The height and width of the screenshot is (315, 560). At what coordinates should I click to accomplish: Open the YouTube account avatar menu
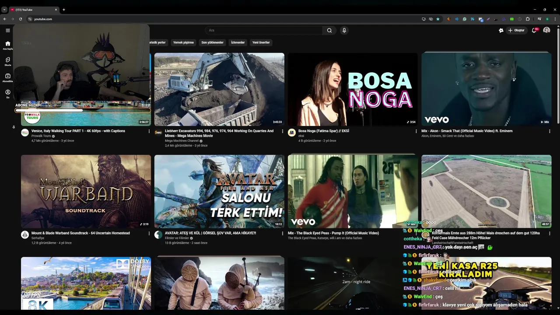[x=546, y=30]
